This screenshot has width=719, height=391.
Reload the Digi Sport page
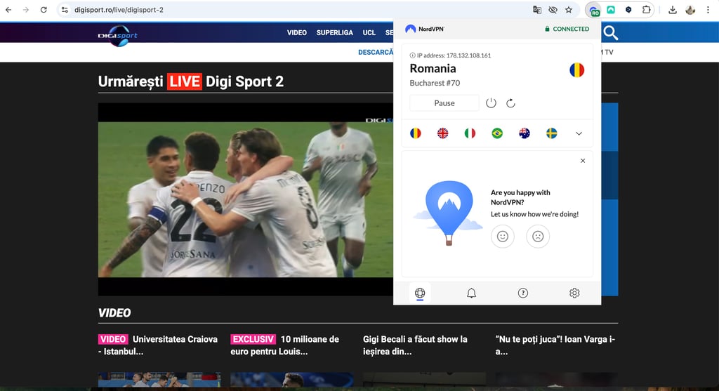pos(44,10)
